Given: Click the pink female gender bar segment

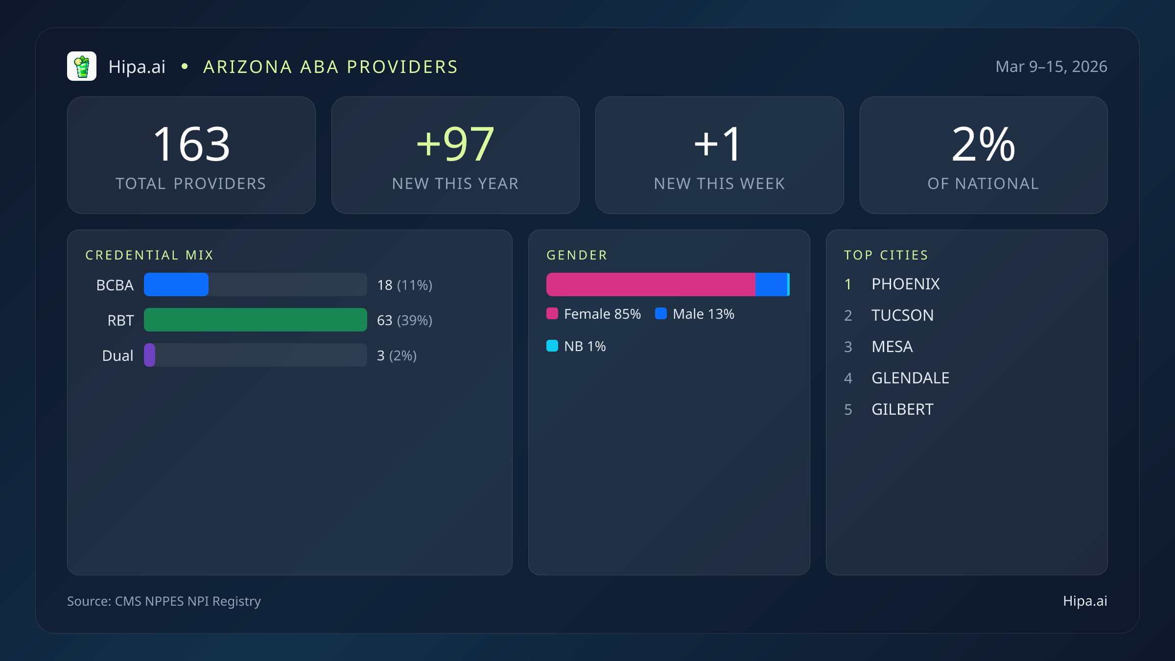Looking at the screenshot, I should click(650, 284).
